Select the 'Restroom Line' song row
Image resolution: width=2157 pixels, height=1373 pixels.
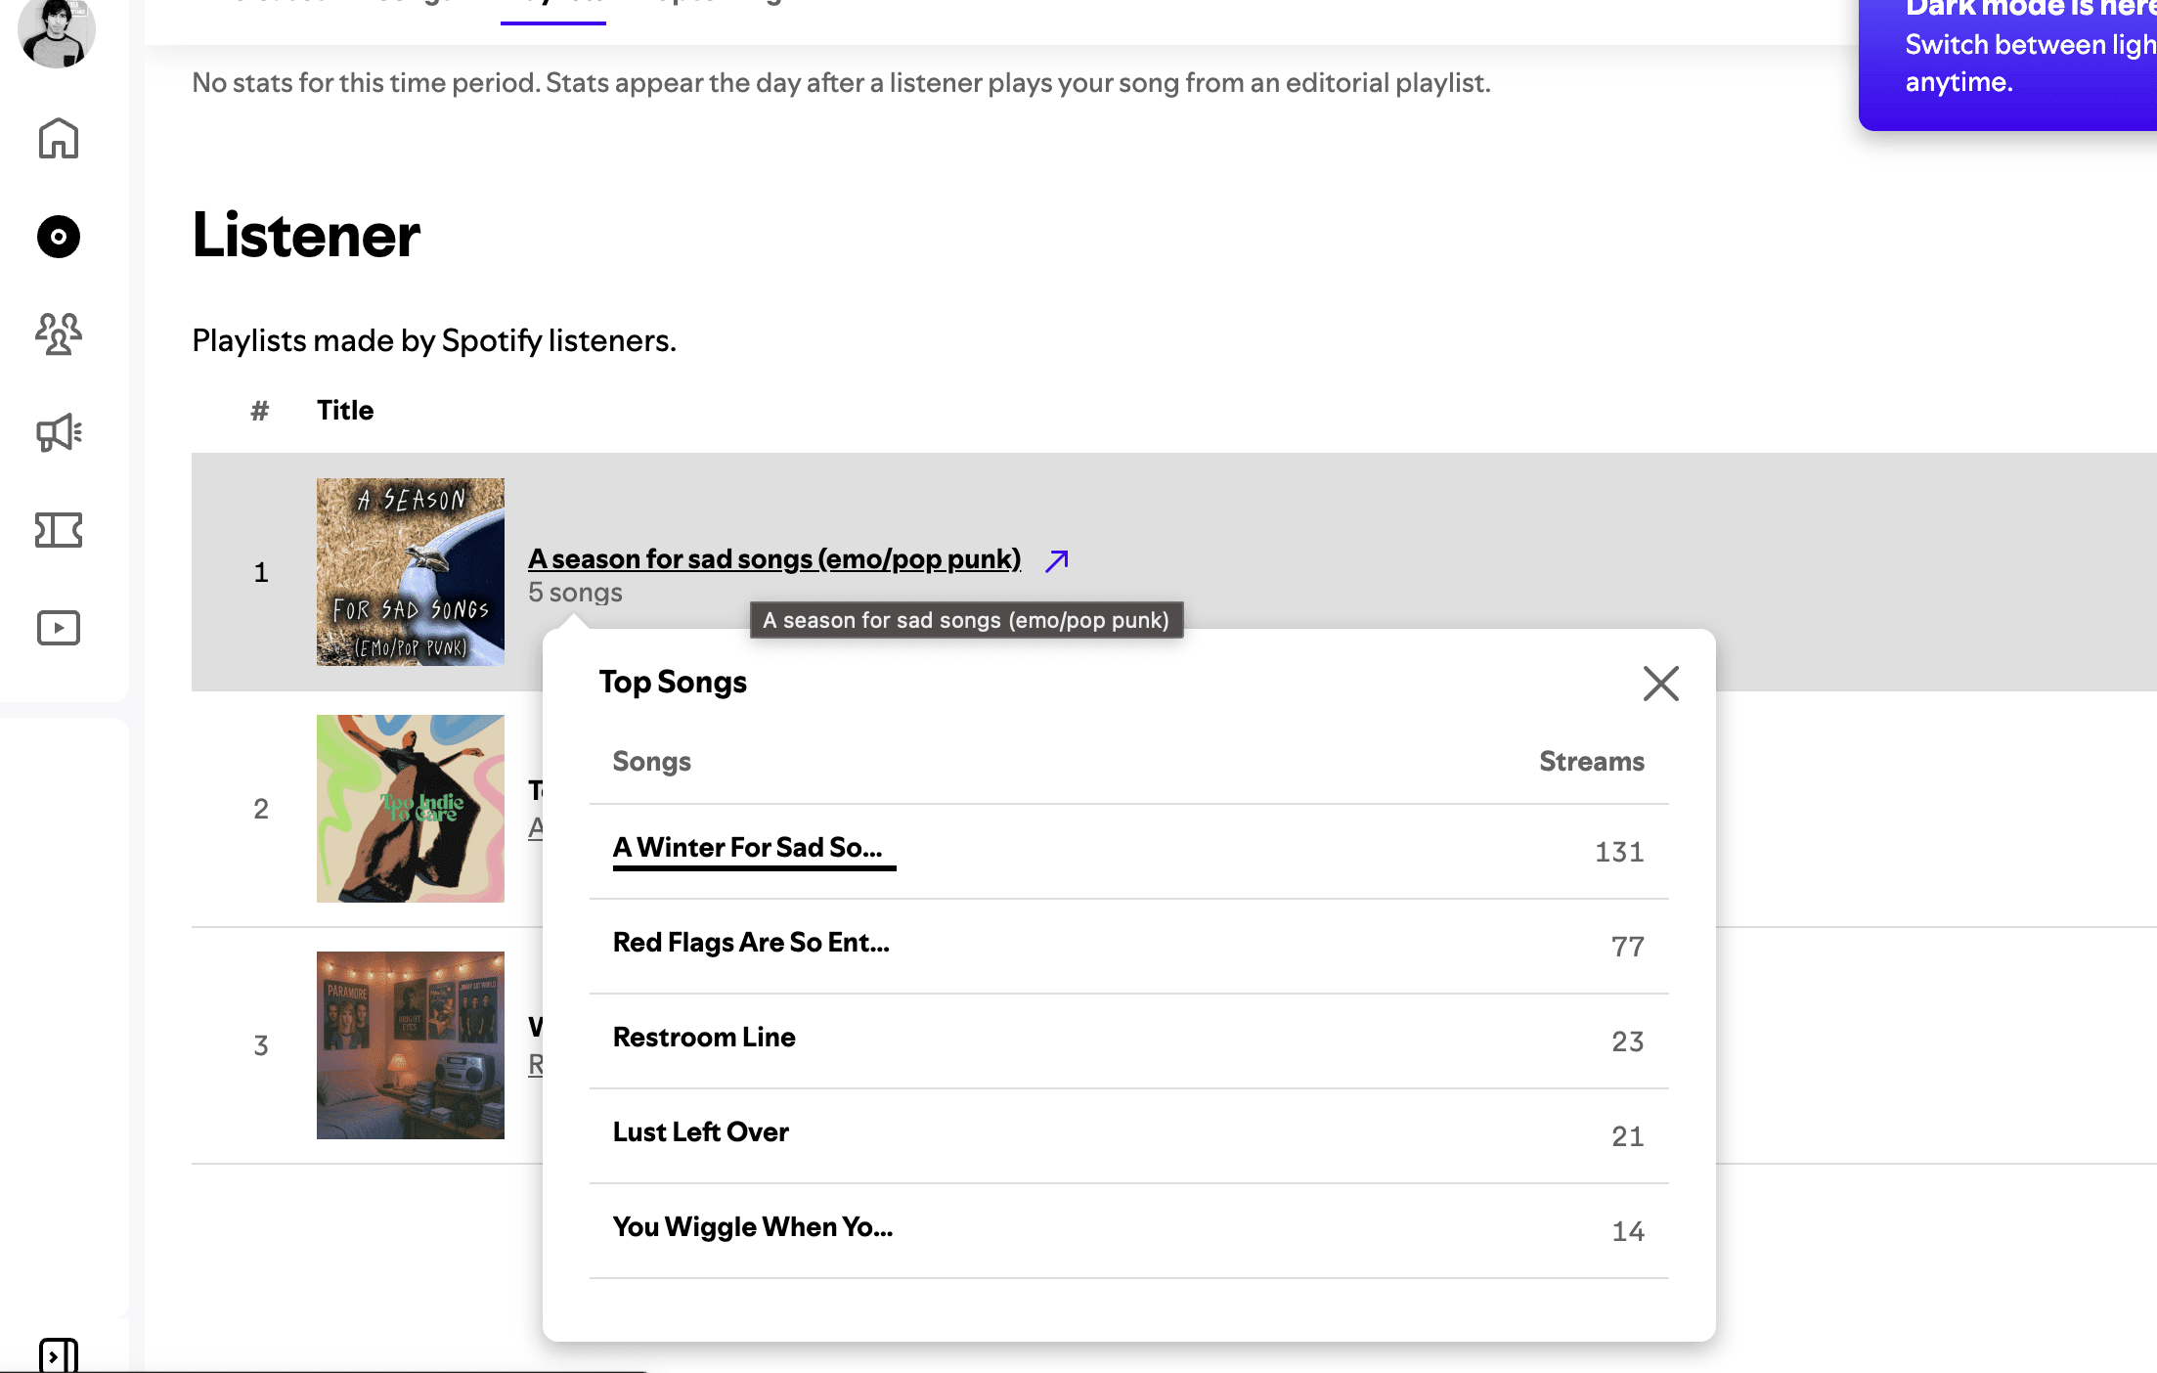point(1128,1041)
